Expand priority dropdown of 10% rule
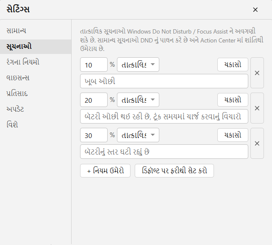 click(x=138, y=65)
